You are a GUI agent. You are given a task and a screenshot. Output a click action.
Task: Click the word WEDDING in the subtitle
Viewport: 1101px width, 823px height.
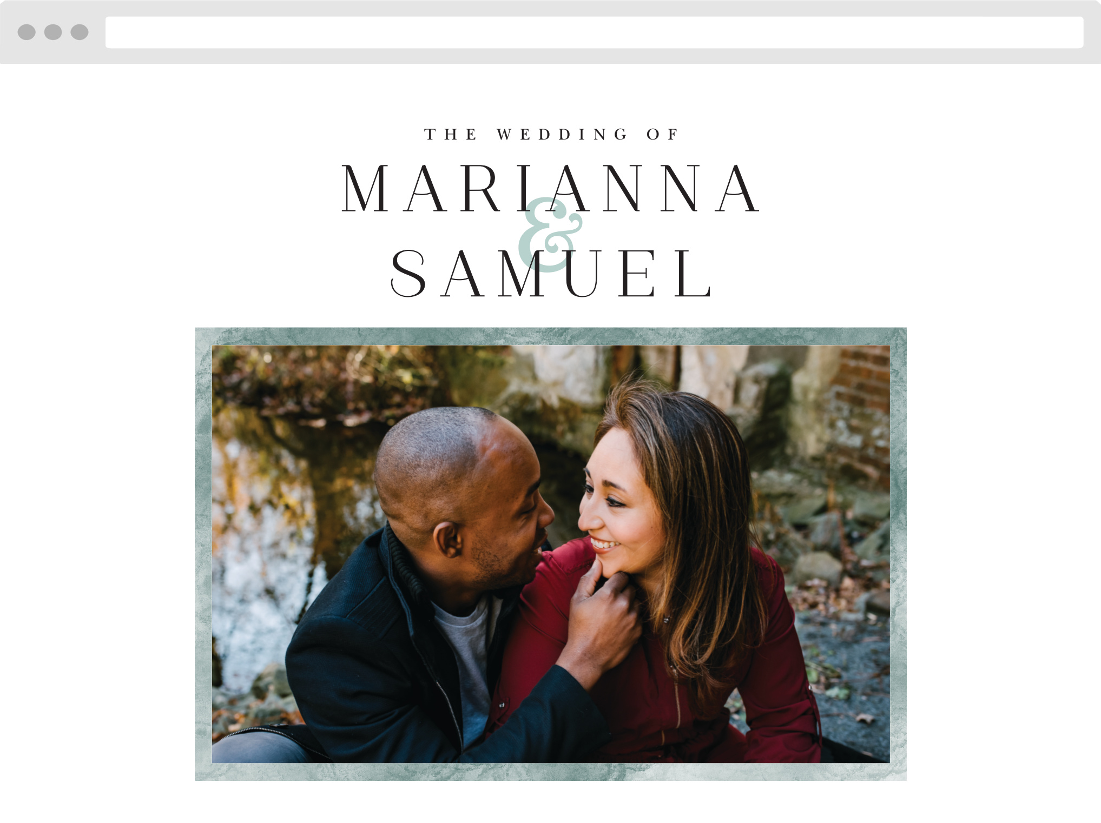click(x=562, y=134)
